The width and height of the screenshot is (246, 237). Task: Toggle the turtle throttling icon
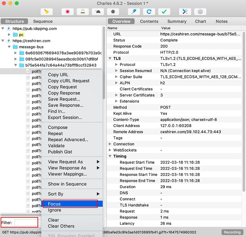coord(98,12)
